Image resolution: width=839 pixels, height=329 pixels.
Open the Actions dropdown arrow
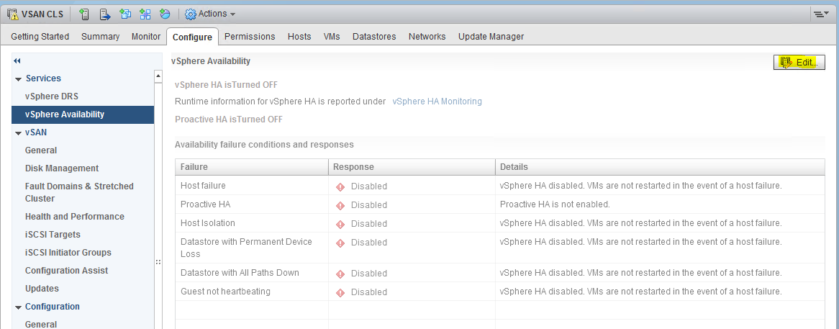coord(232,14)
